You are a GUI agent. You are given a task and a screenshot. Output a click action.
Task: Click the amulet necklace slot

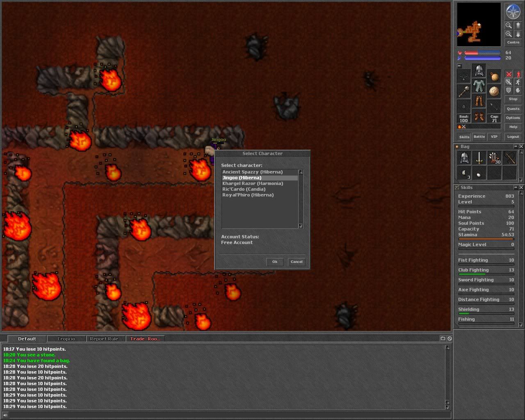click(464, 77)
